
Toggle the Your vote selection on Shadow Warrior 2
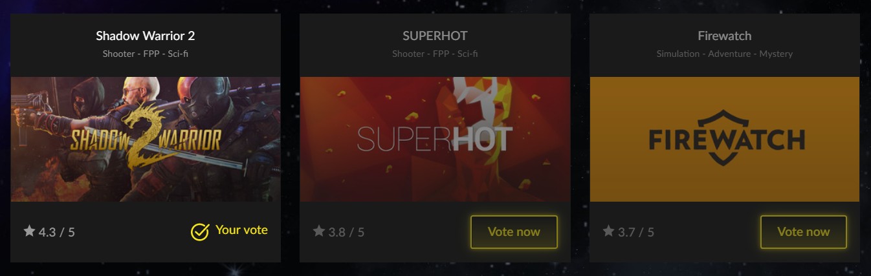tap(229, 231)
